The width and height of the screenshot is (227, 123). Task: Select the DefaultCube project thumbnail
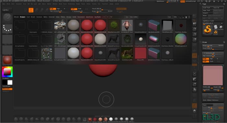pyautogui.click(x=60, y=53)
